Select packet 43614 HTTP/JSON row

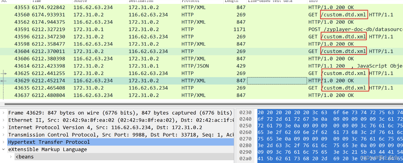tap(201, 66)
